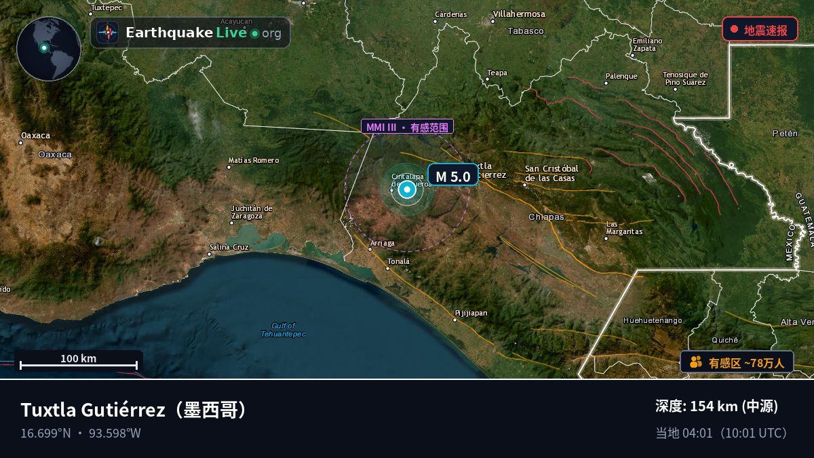Click the Petén label
This screenshot has width=814, height=458.
click(785, 134)
